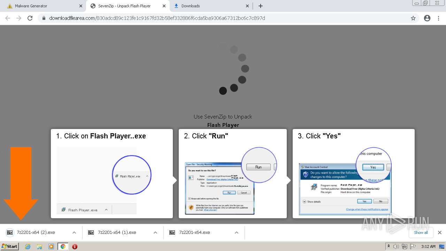446x251 pixels.
Task: Go back to previous page
Action: tap(8, 18)
